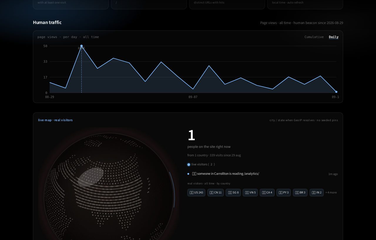Click the large '1' visitors count

[191, 135]
